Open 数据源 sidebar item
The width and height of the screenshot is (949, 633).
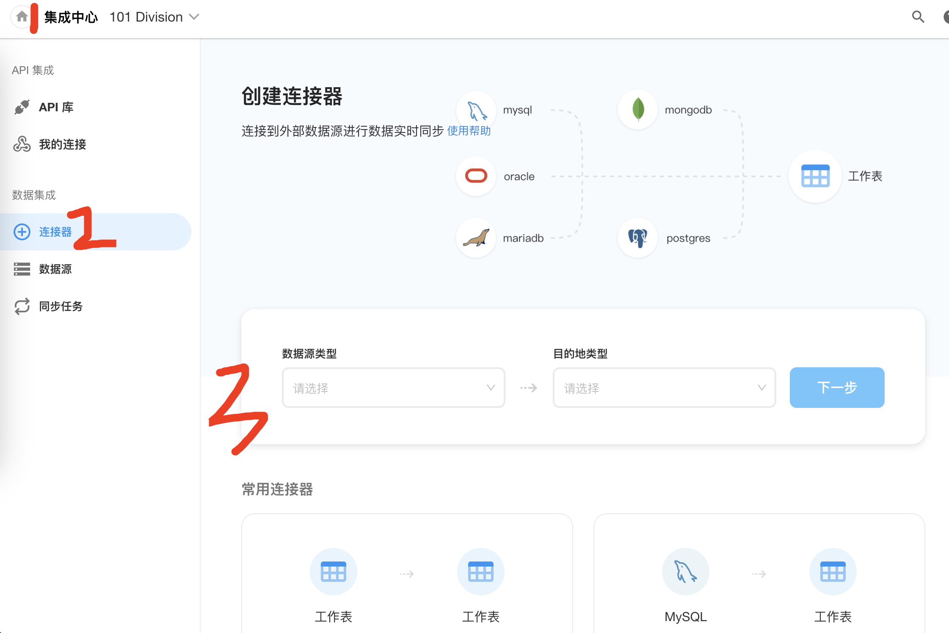click(x=55, y=269)
